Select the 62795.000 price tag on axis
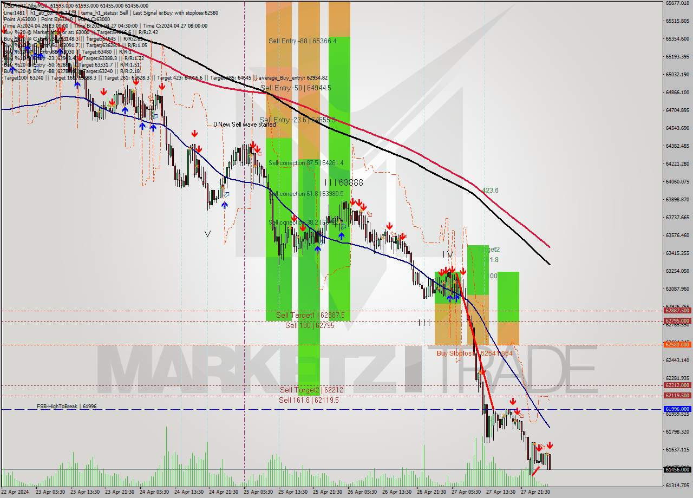Viewport: 693px width, 498px height. coord(677,321)
